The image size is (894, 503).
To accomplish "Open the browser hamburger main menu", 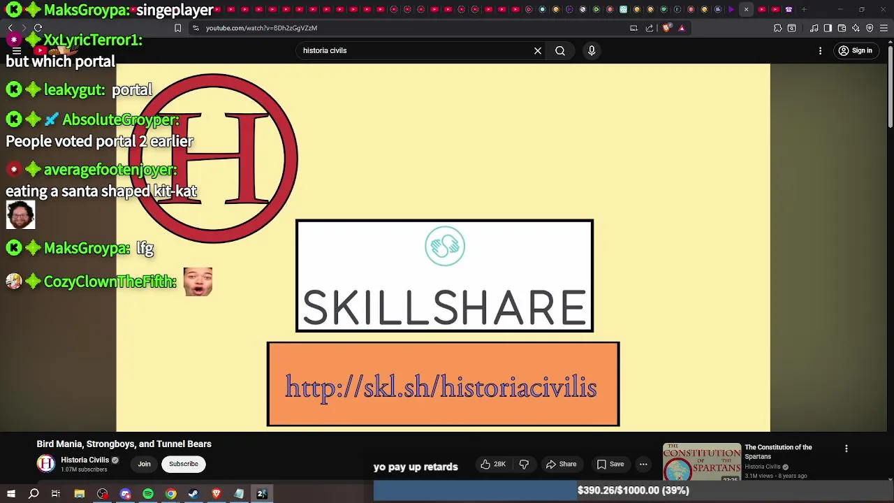I will (884, 28).
